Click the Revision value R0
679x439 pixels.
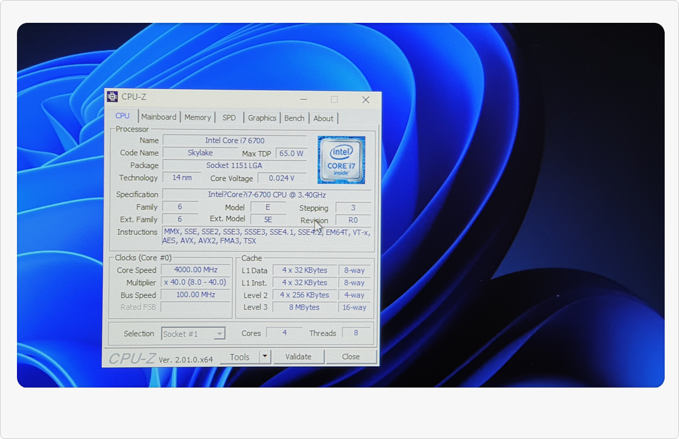(353, 220)
